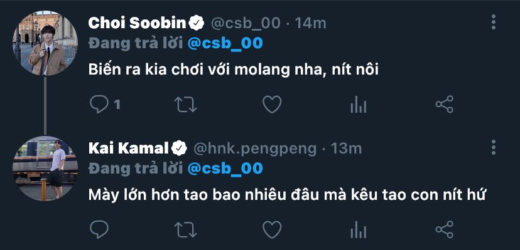Open Choi Soobin's profile picture

point(45,43)
